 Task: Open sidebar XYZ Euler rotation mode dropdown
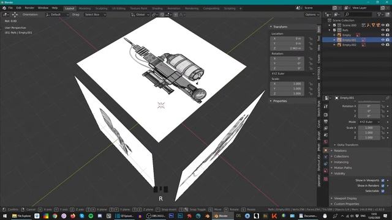293,73
